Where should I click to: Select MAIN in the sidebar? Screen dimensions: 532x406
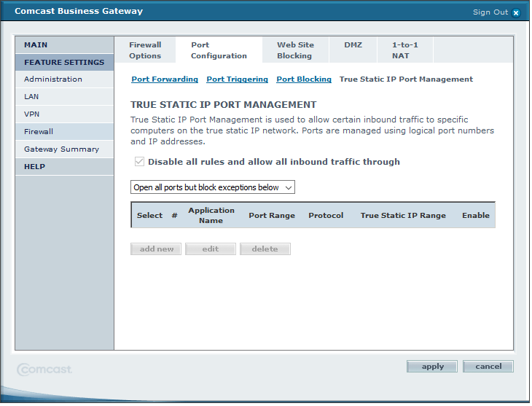tap(65, 45)
